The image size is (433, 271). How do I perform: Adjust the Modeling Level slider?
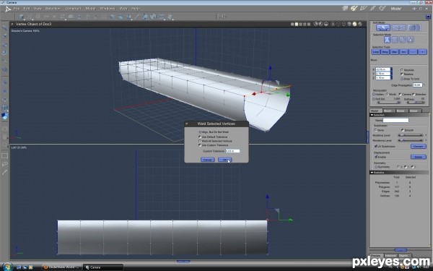[x=411, y=135]
